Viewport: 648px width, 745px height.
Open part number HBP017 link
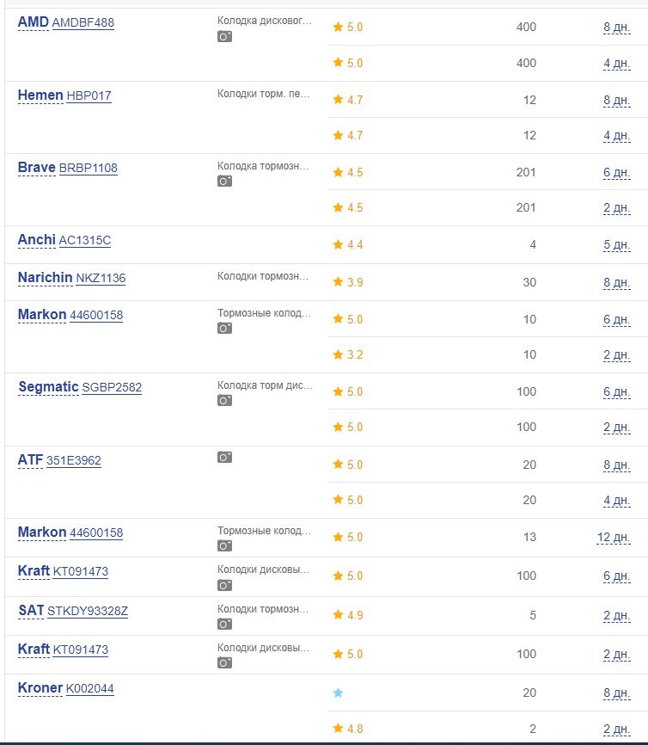click(x=89, y=96)
